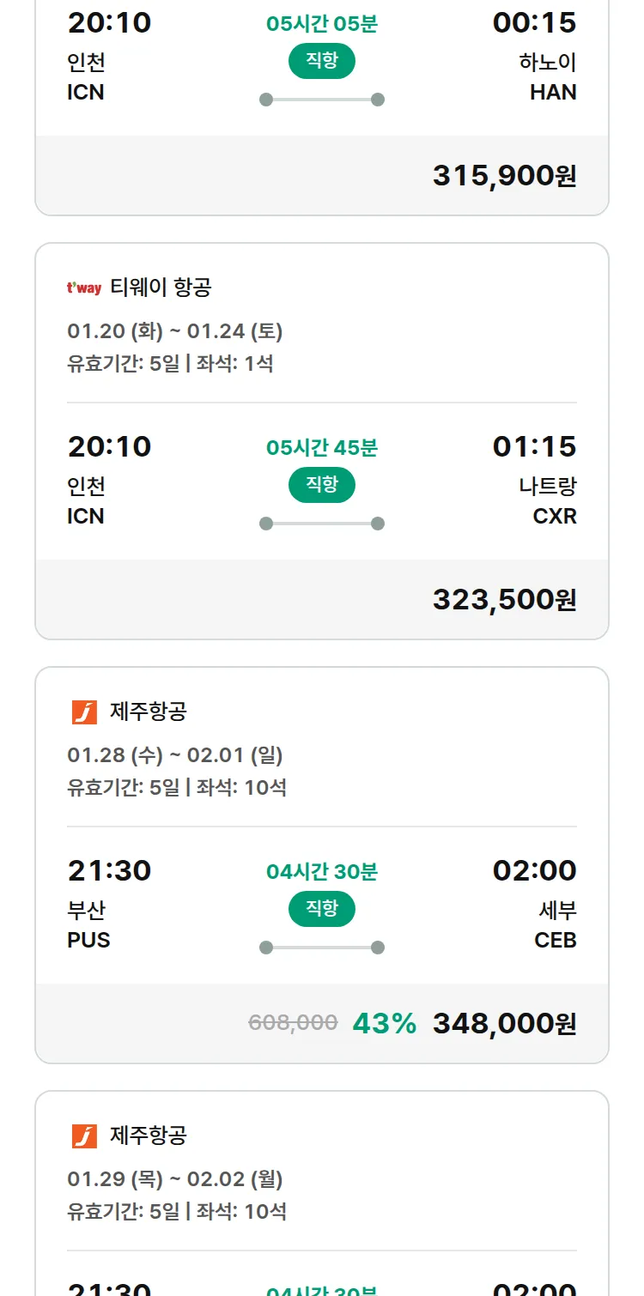Select the 315,900원 Hanoi fare
Screen dimensions: 644x1296
point(504,175)
